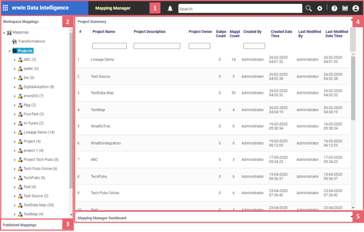Click the Project Summary table vertical scrollbar
The width and height of the screenshot is (364, 232).
353,88
